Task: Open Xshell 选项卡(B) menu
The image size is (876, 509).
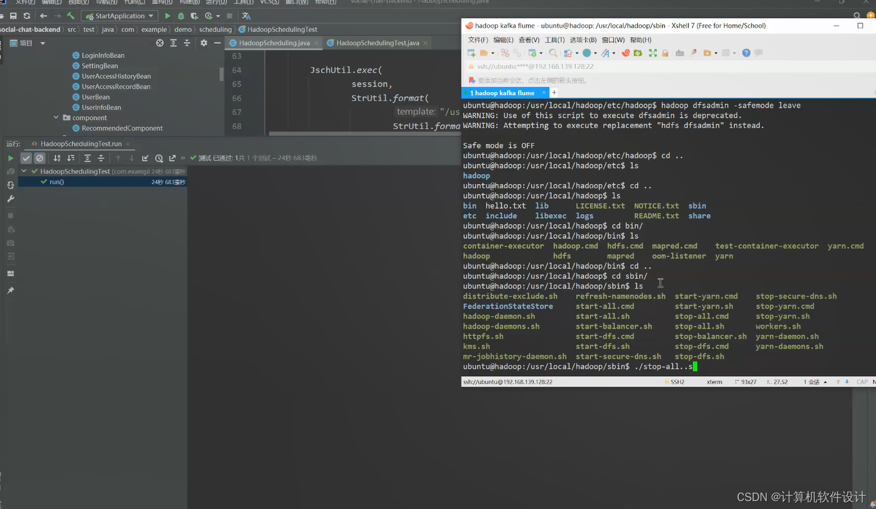Action: [583, 40]
